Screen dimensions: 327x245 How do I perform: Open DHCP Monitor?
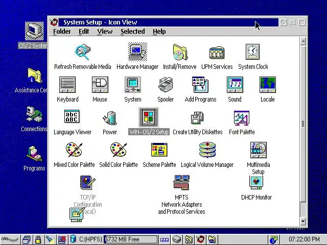point(256,183)
